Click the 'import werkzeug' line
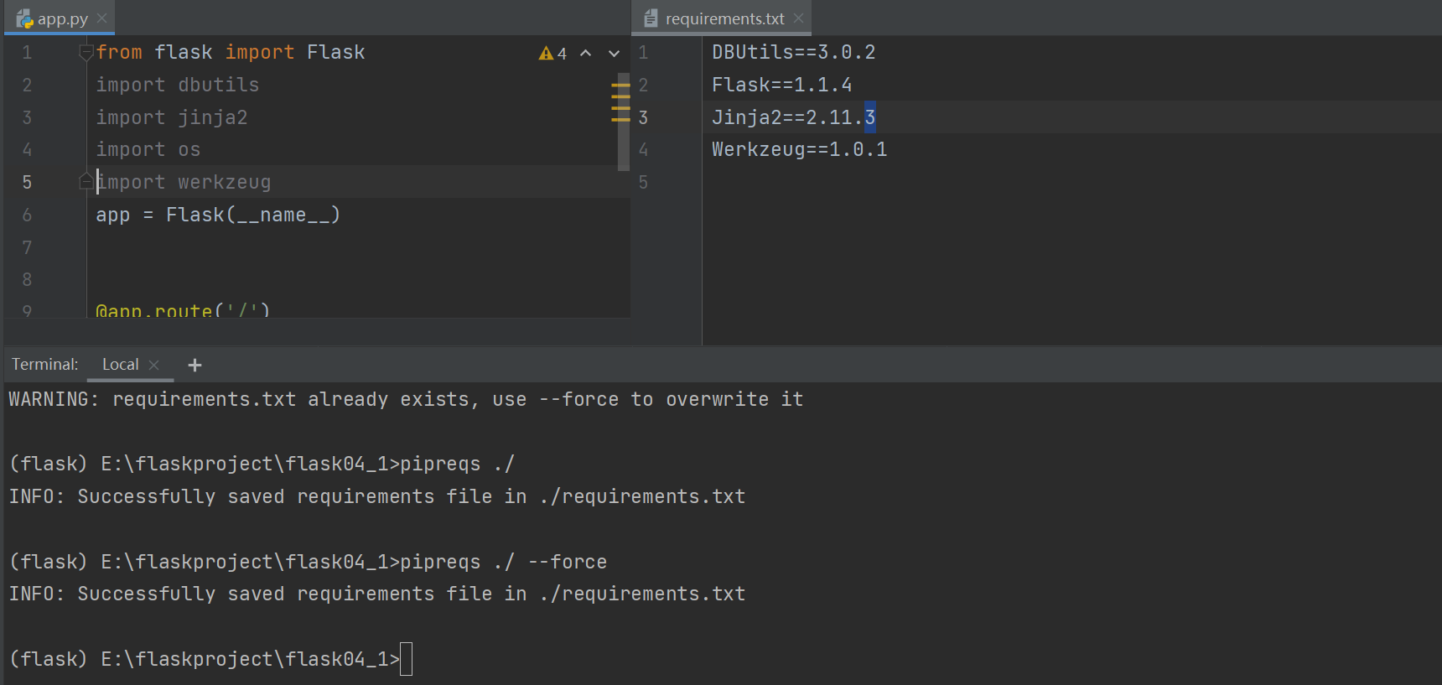Screen dimensions: 1442x685 (184, 182)
